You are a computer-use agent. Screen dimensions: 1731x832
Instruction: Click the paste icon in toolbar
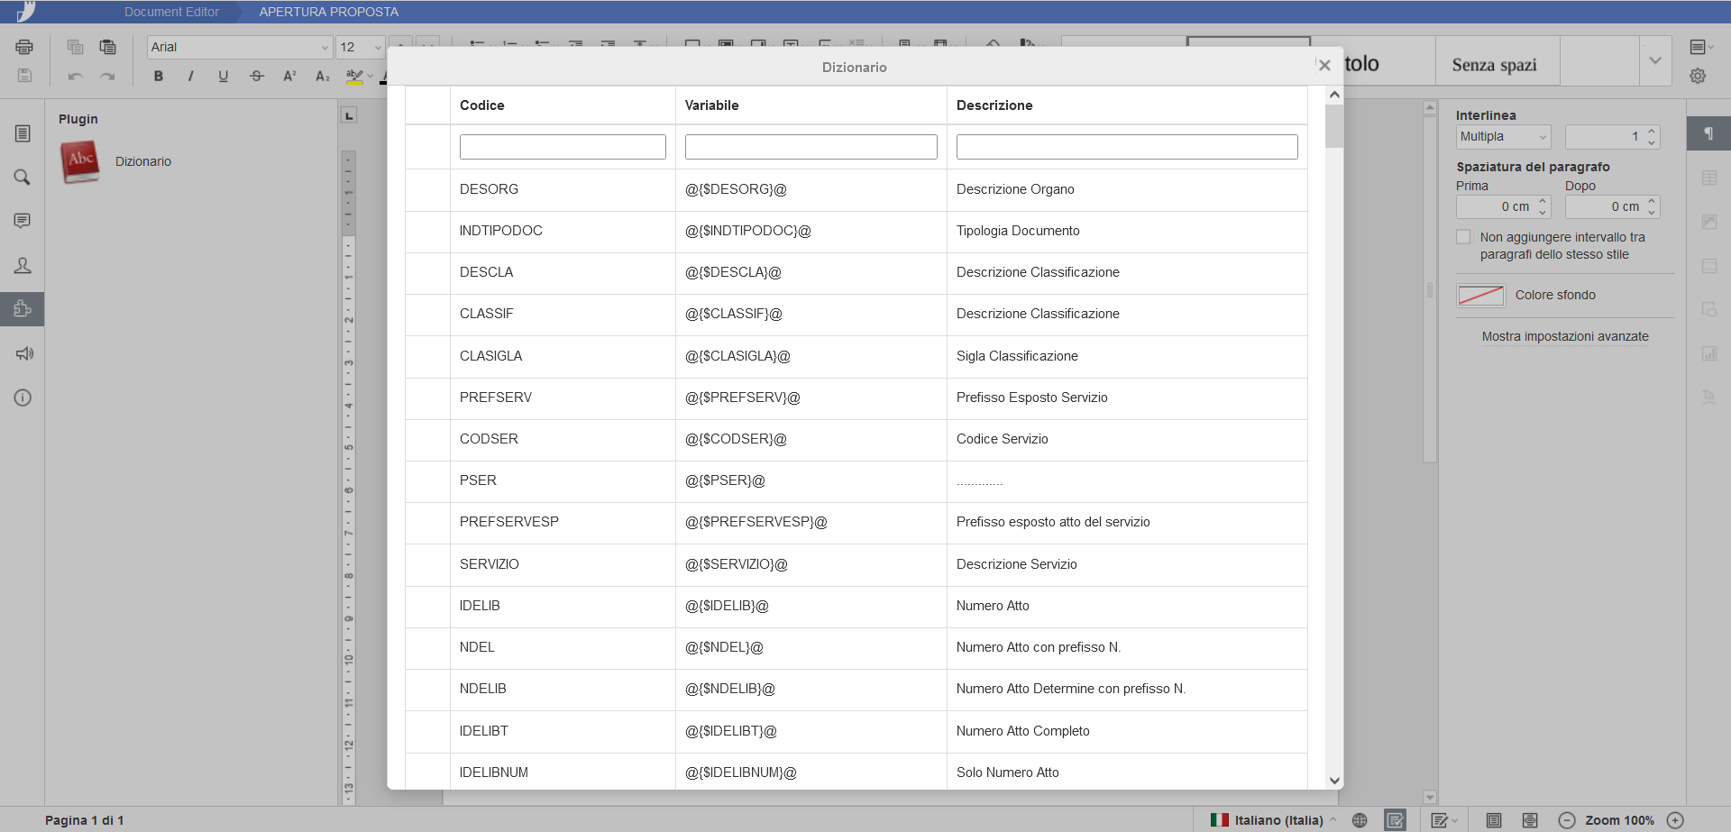click(108, 47)
